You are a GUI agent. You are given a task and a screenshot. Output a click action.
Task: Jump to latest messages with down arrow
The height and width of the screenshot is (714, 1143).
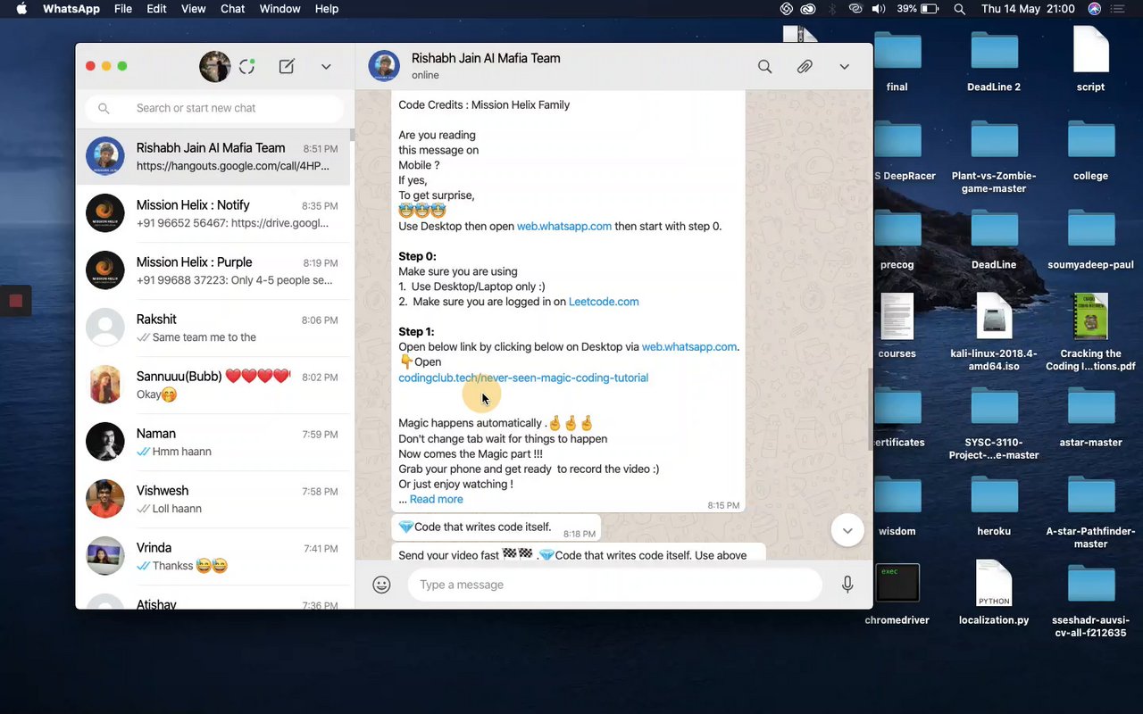coord(847,530)
